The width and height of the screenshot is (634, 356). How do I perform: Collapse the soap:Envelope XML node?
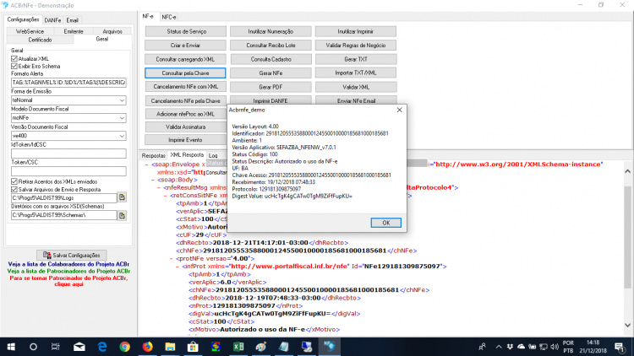pos(146,165)
